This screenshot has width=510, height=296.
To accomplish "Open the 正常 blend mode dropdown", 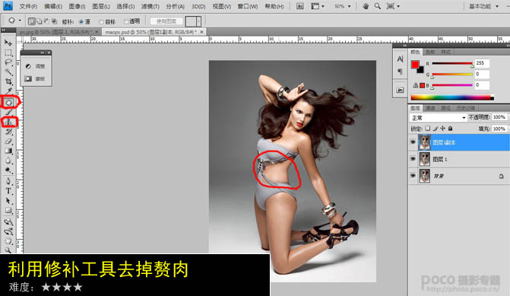I will click(x=438, y=117).
